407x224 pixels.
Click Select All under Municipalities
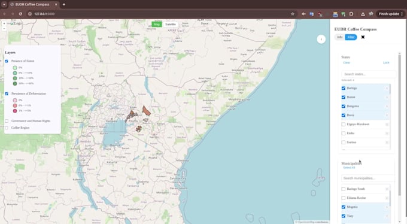tap(349, 168)
